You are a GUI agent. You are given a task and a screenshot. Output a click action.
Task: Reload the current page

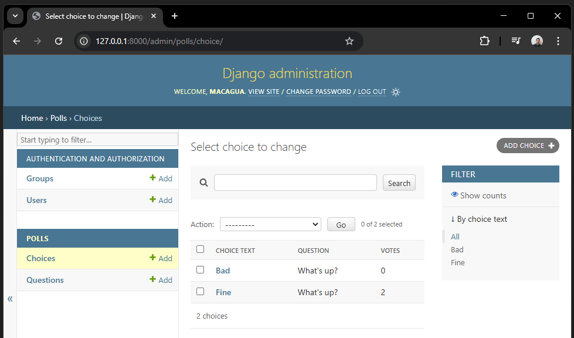pos(59,41)
